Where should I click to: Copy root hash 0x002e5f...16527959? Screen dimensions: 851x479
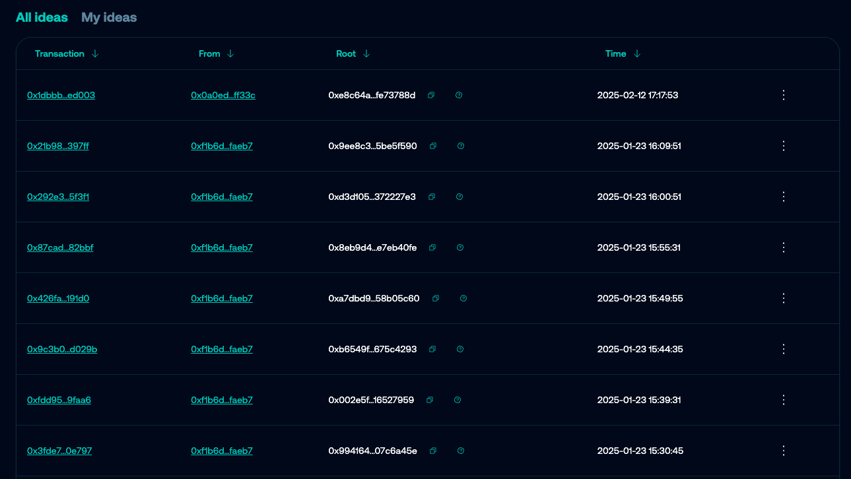coord(430,400)
